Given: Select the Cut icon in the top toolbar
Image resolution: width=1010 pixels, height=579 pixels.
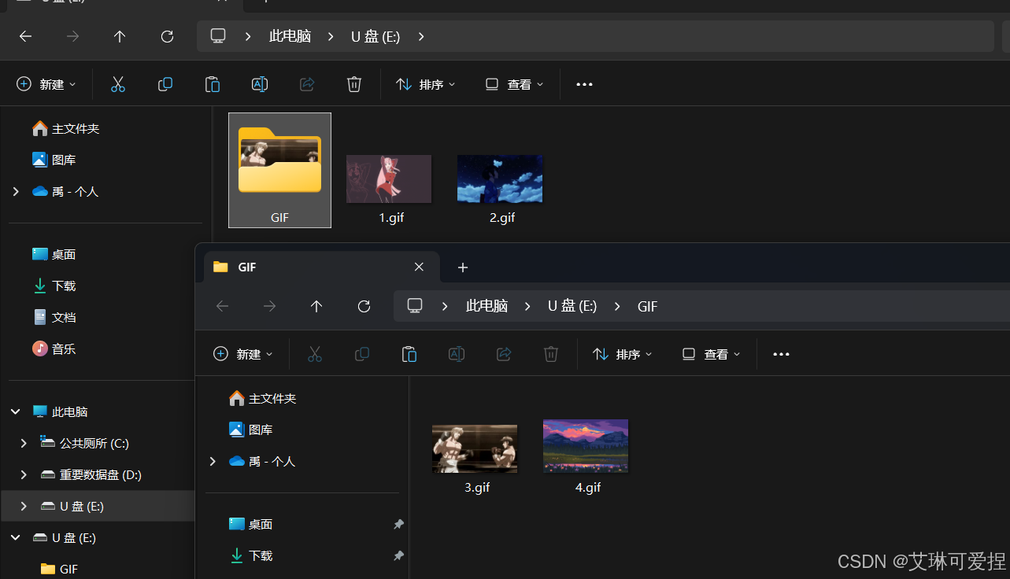Looking at the screenshot, I should [x=117, y=84].
